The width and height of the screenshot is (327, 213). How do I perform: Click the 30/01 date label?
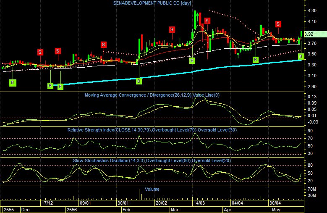pyautogui.click(x=123, y=203)
